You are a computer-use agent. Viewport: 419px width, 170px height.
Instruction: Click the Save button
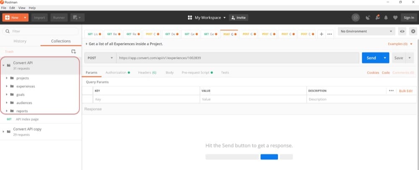point(399,58)
